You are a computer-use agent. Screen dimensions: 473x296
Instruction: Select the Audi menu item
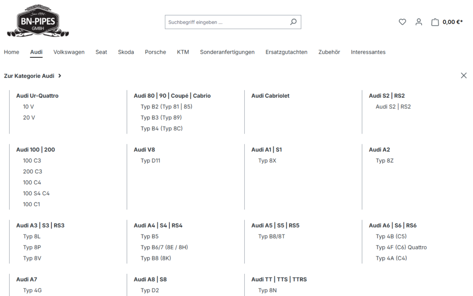(36, 52)
